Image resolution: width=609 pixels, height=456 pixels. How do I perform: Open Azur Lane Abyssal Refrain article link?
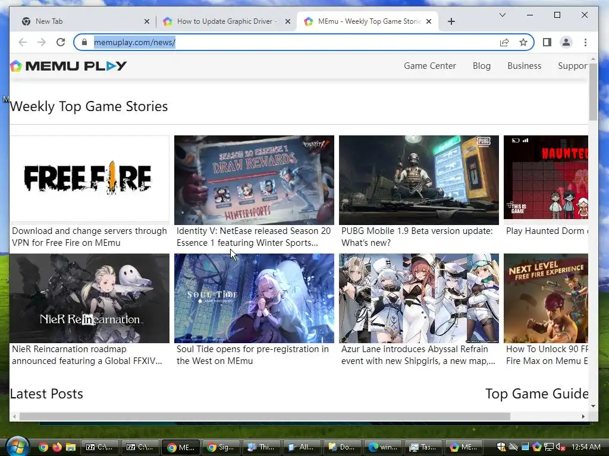coord(418,355)
